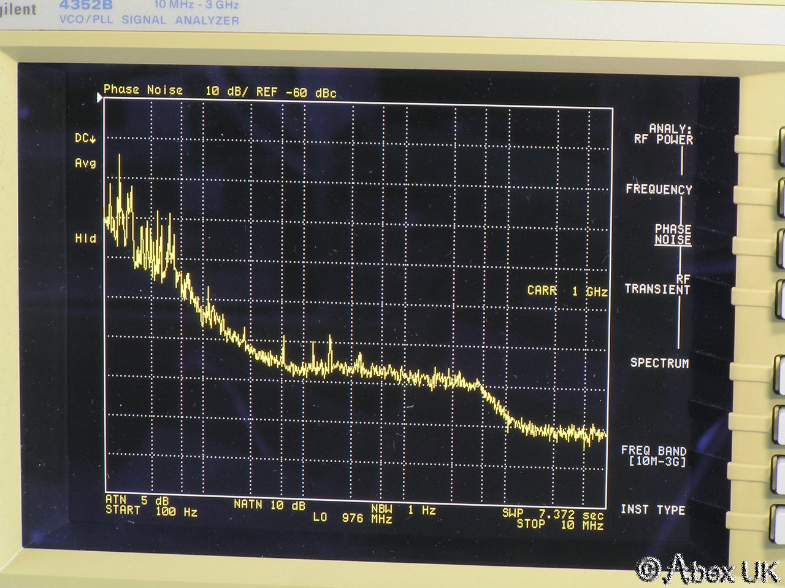
Task: Click the SWP 7.372 sec sweep time
Action: [x=553, y=514]
